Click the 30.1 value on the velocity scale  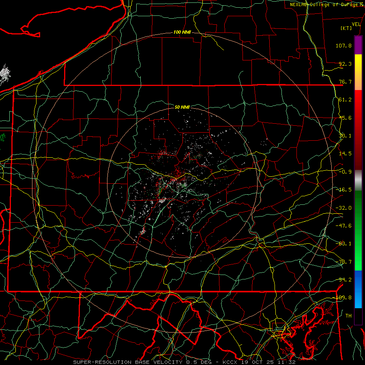(345, 136)
